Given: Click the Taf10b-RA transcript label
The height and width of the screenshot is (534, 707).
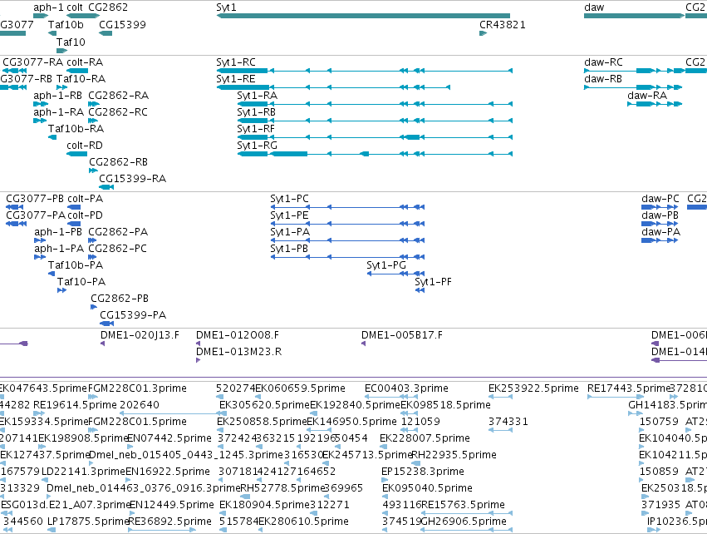Looking at the screenshot, I should pos(76,129).
